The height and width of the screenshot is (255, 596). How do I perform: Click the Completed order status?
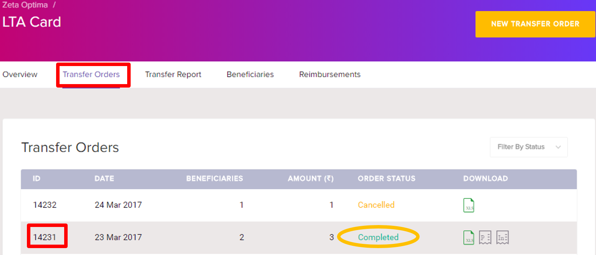click(378, 237)
